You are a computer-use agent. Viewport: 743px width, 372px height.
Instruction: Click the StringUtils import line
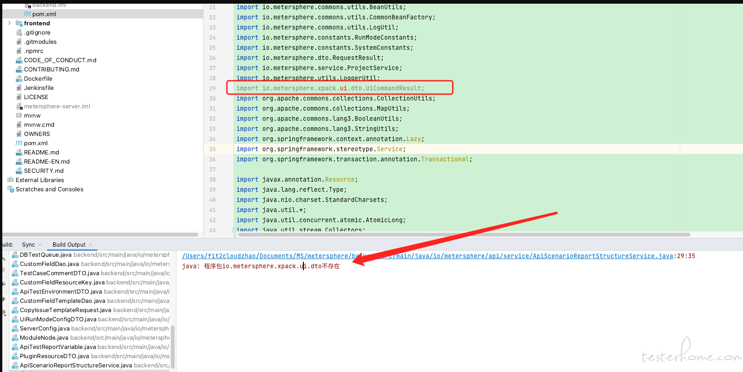[x=317, y=129]
